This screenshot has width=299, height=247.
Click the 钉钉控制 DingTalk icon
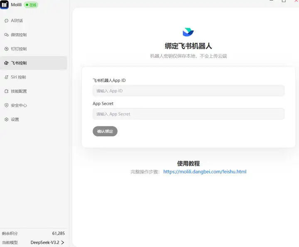pos(6,49)
